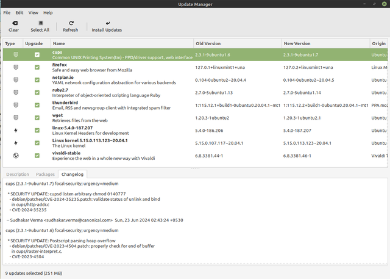Click the Install Updates toolbar icon
390x279 pixels.
tap(108, 23)
